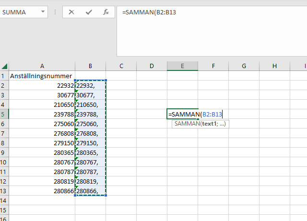This screenshot has width=307, height=221.
Task: Open the Name Box dropdown arrow
Action: pos(43,12)
